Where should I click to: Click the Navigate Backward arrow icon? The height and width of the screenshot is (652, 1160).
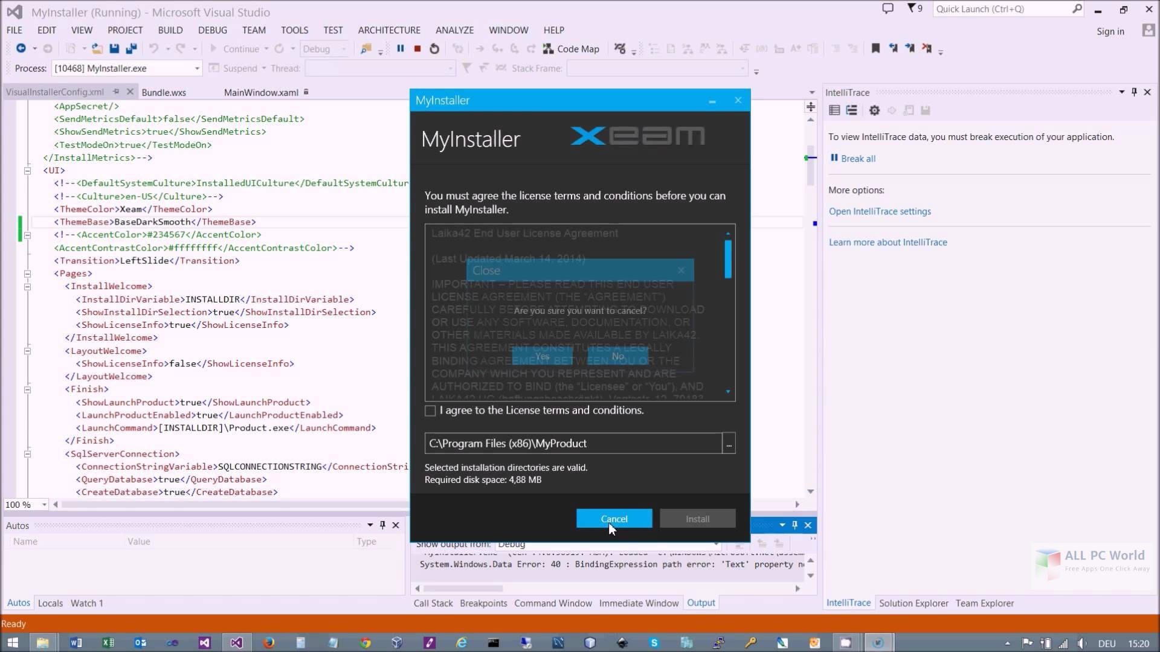[21, 48]
